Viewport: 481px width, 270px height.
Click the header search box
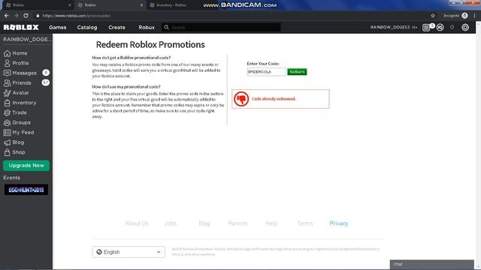click(221, 27)
